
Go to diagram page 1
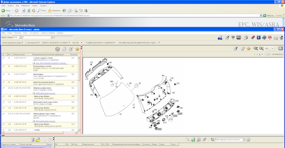(255, 54)
